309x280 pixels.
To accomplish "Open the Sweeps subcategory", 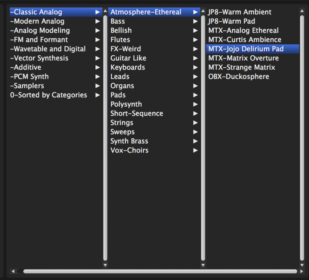I will [x=154, y=132].
